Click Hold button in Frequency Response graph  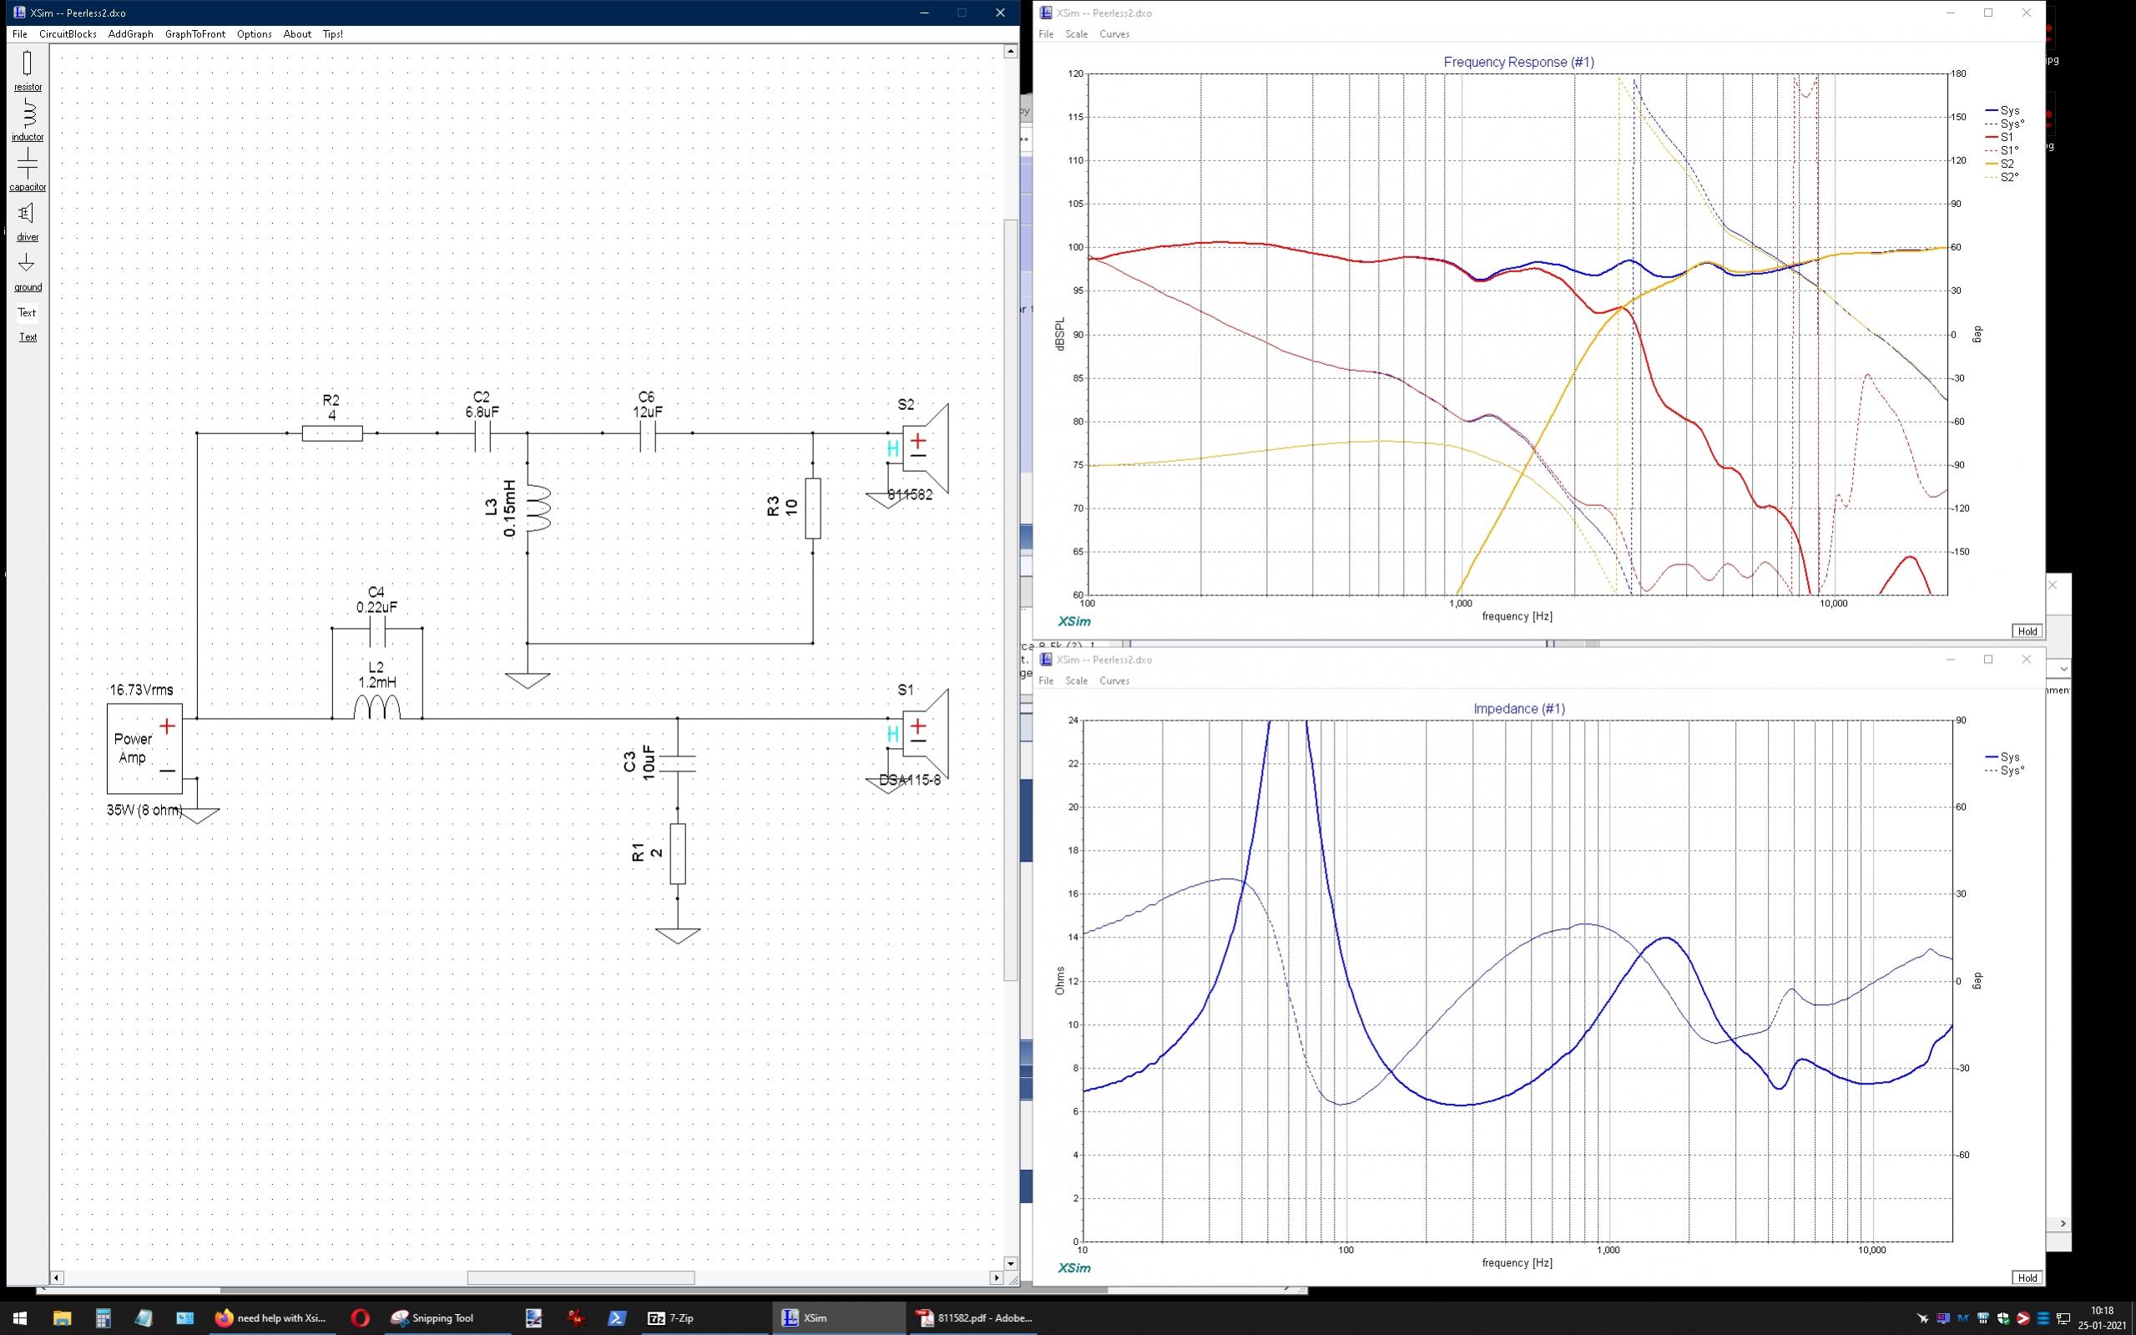click(x=2027, y=631)
